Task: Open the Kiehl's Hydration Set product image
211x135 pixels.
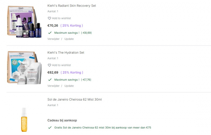Action: 24,68
